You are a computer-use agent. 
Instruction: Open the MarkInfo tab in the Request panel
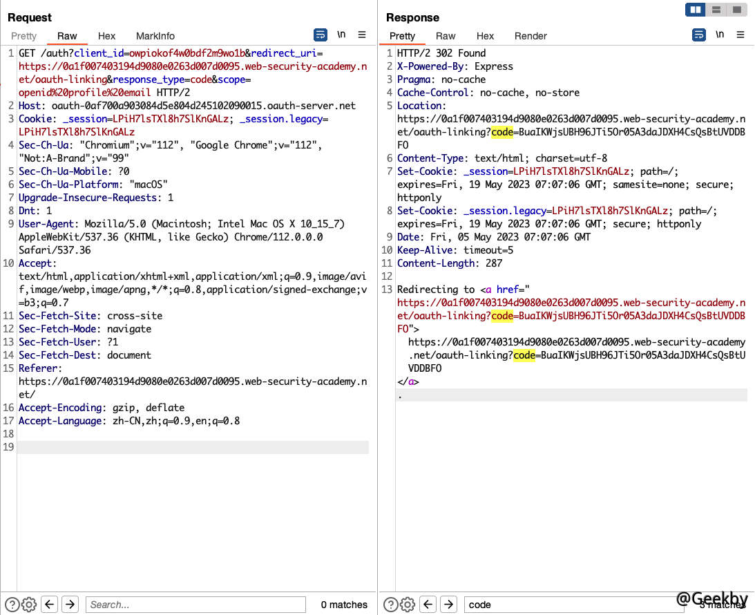[x=155, y=36]
